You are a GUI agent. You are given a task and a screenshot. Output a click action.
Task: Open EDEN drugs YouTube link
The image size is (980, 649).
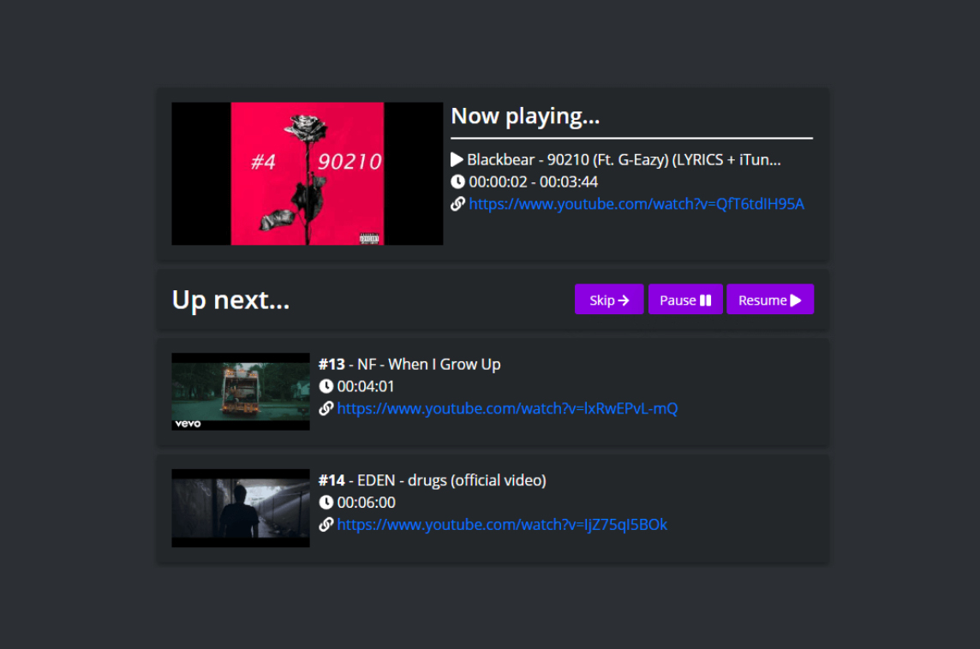pos(502,525)
